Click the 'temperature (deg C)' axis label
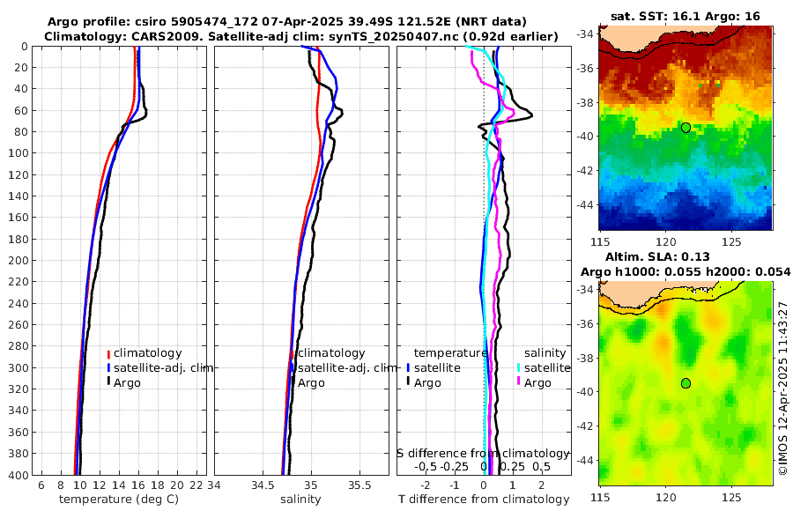The height and width of the screenshot is (511, 793). pyautogui.click(x=119, y=500)
